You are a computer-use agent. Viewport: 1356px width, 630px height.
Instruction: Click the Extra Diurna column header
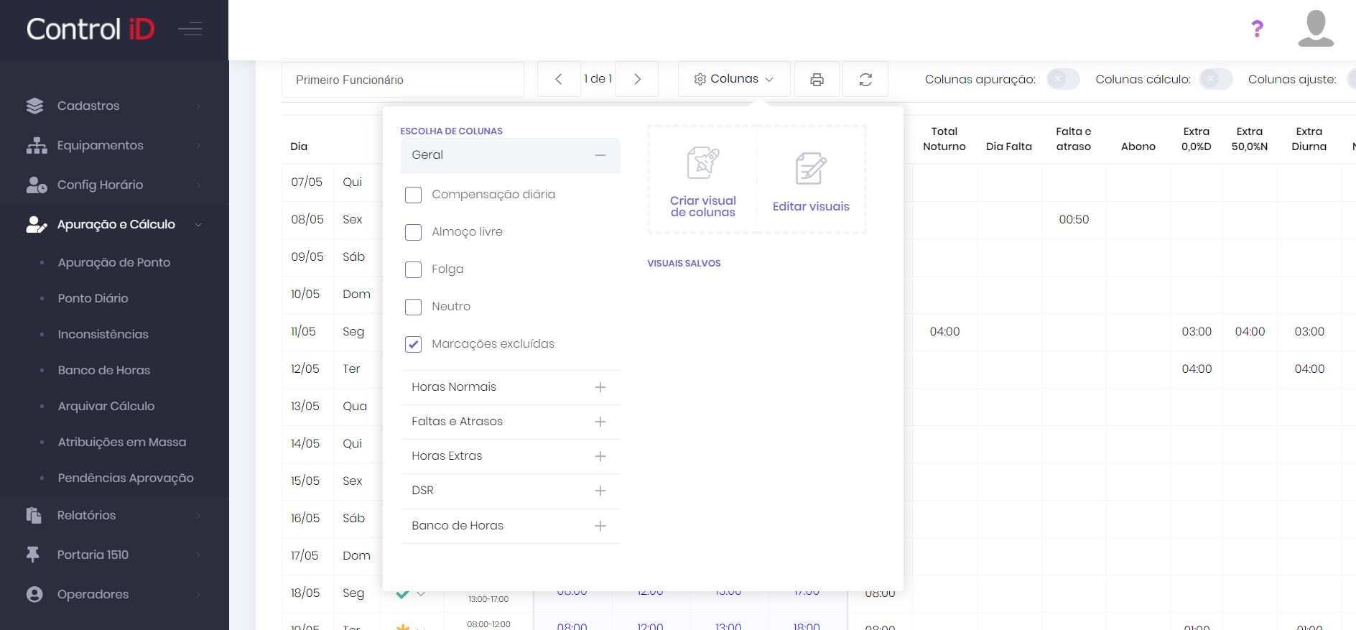tap(1309, 139)
